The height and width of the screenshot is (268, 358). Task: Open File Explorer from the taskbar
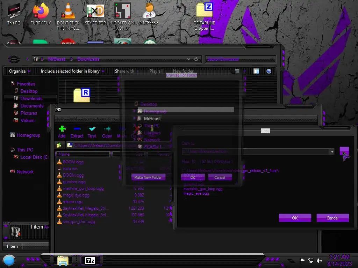click(x=63, y=261)
